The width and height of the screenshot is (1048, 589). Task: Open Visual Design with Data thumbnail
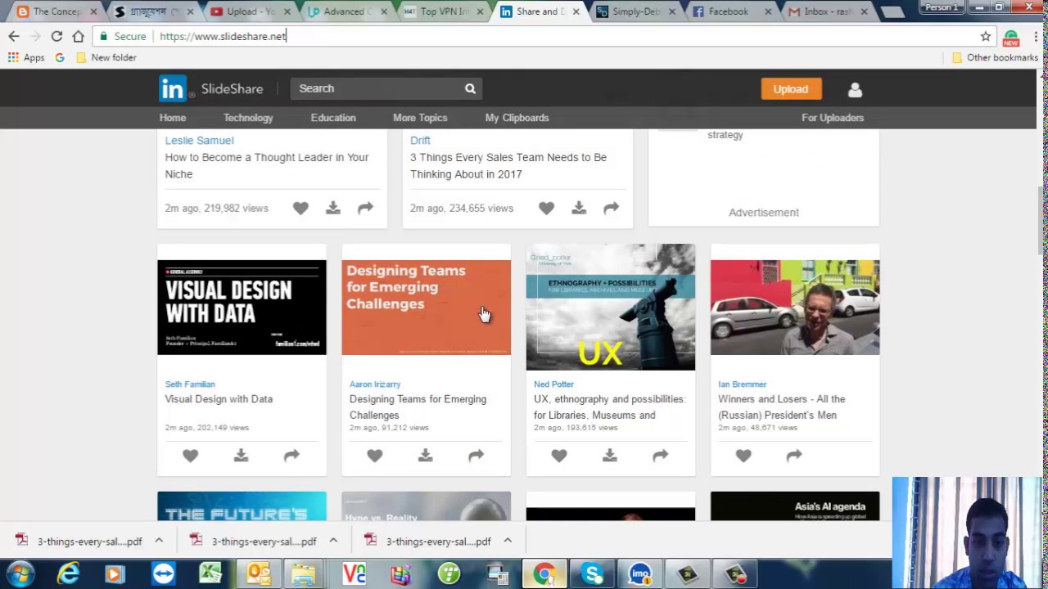click(242, 308)
